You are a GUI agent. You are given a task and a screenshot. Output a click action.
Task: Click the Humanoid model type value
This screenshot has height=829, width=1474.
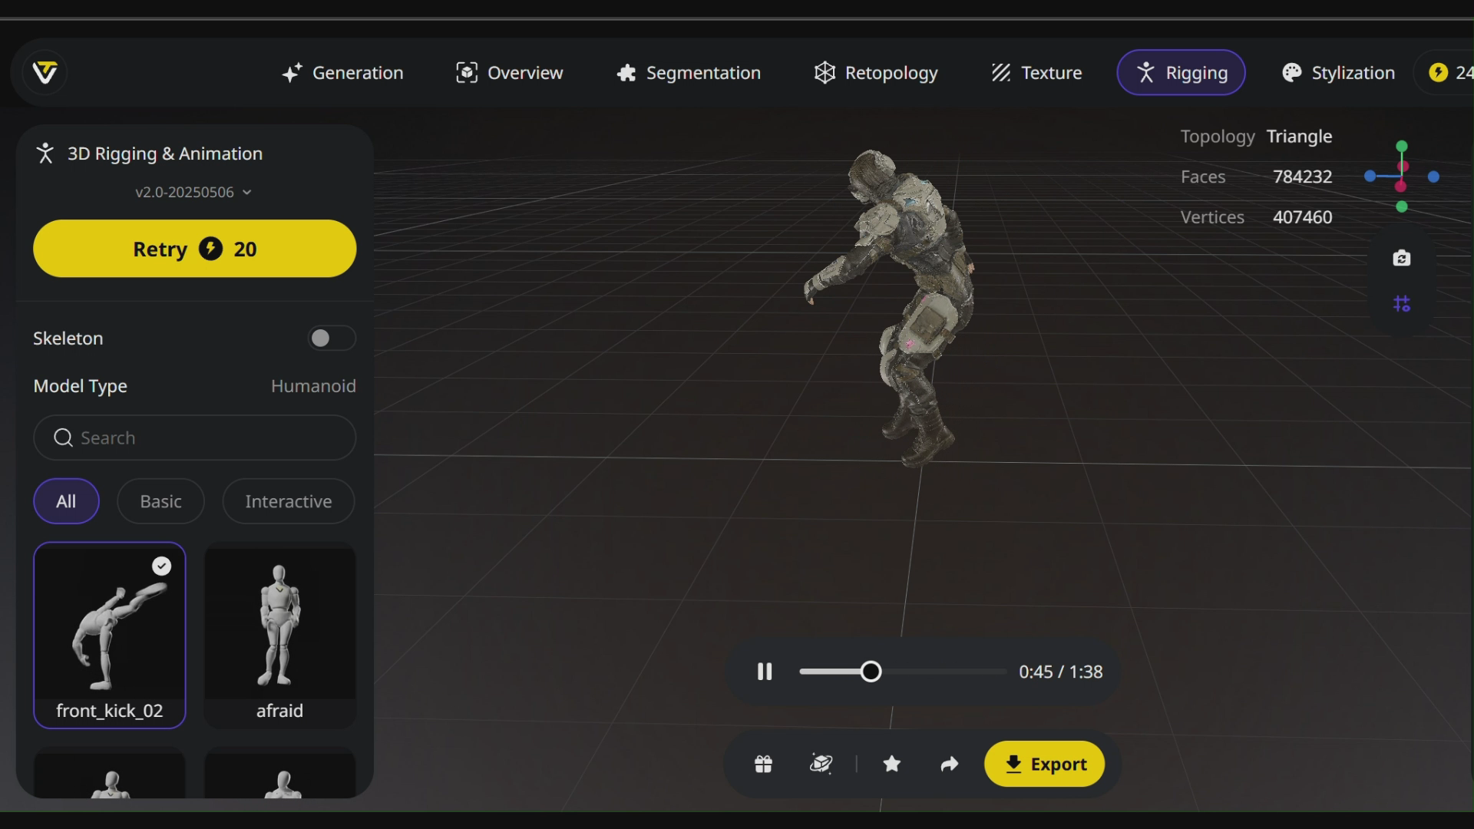pyautogui.click(x=313, y=386)
